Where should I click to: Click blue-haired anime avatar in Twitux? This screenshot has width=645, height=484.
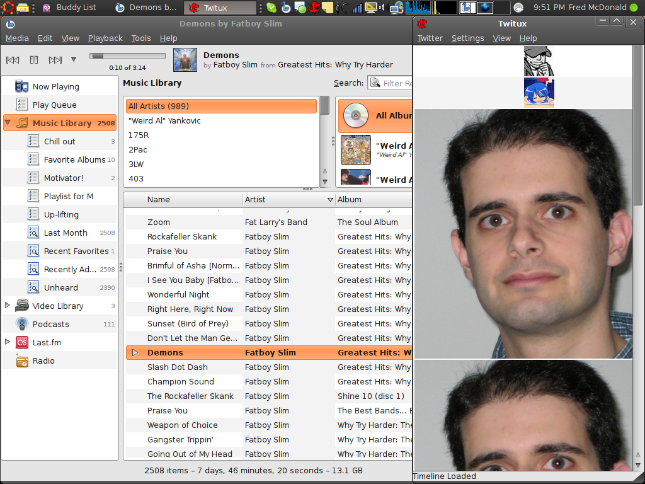point(539,92)
